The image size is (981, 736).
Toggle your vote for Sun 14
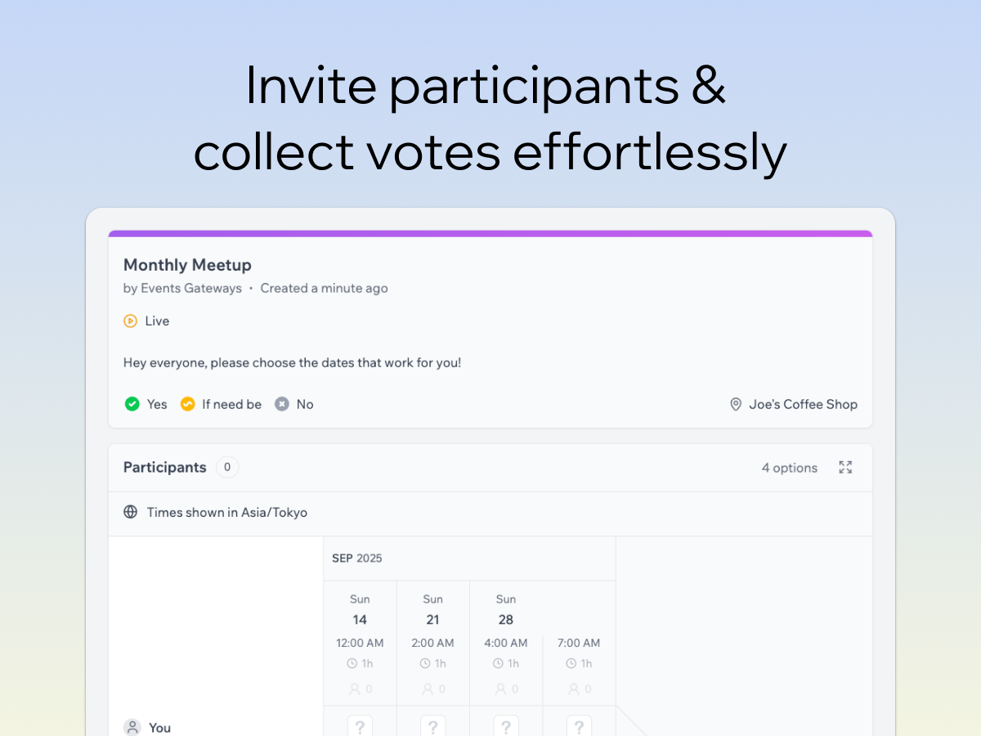click(x=360, y=725)
